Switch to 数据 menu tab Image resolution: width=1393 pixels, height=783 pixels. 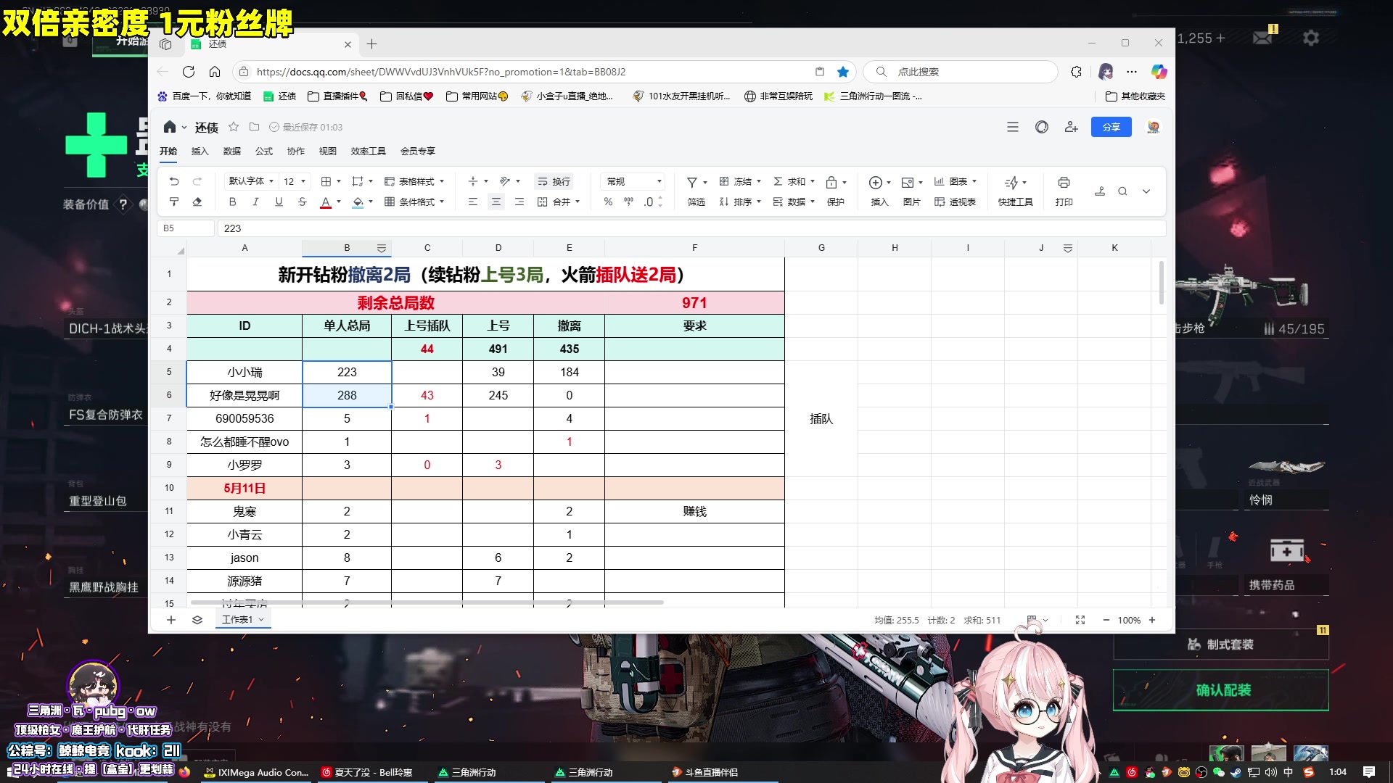[x=232, y=151]
